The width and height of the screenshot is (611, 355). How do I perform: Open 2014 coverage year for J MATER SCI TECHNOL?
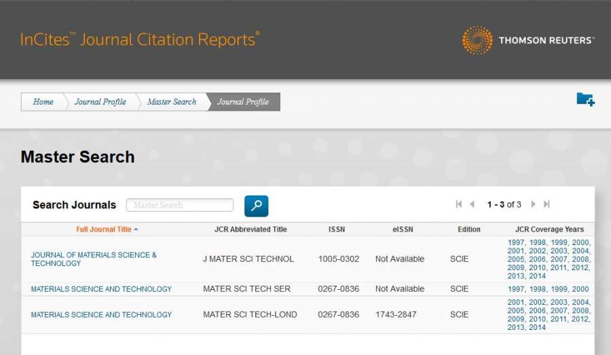coord(538,276)
